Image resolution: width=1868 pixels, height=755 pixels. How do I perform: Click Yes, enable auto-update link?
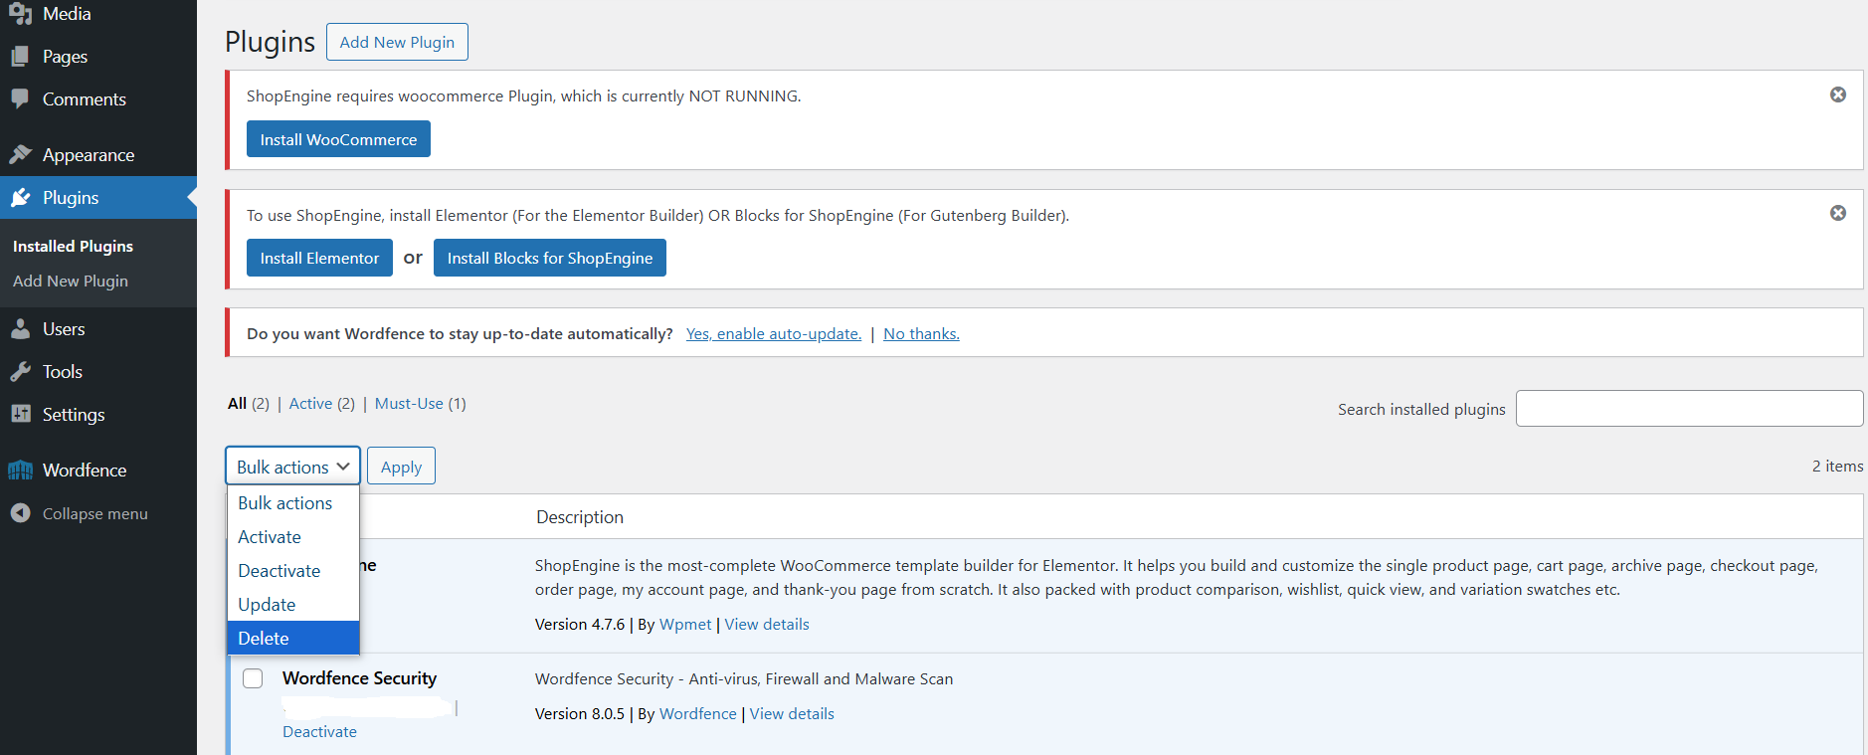774,334
